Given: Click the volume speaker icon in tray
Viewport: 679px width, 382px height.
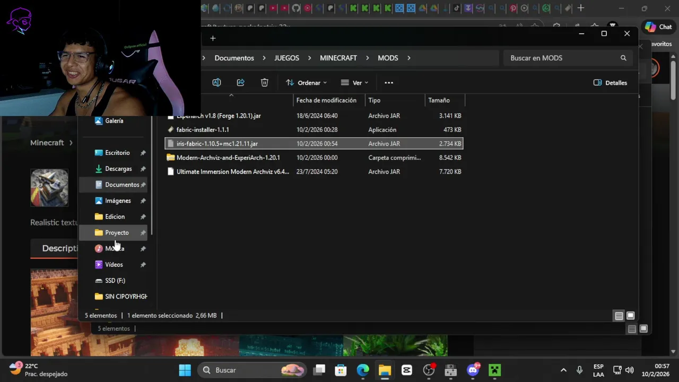Looking at the screenshot, I should pos(629,370).
